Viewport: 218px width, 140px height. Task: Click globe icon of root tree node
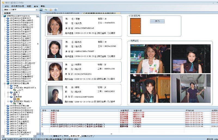[5, 16]
